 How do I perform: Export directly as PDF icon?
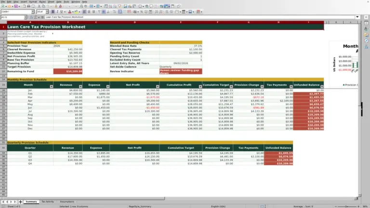(24, 6)
